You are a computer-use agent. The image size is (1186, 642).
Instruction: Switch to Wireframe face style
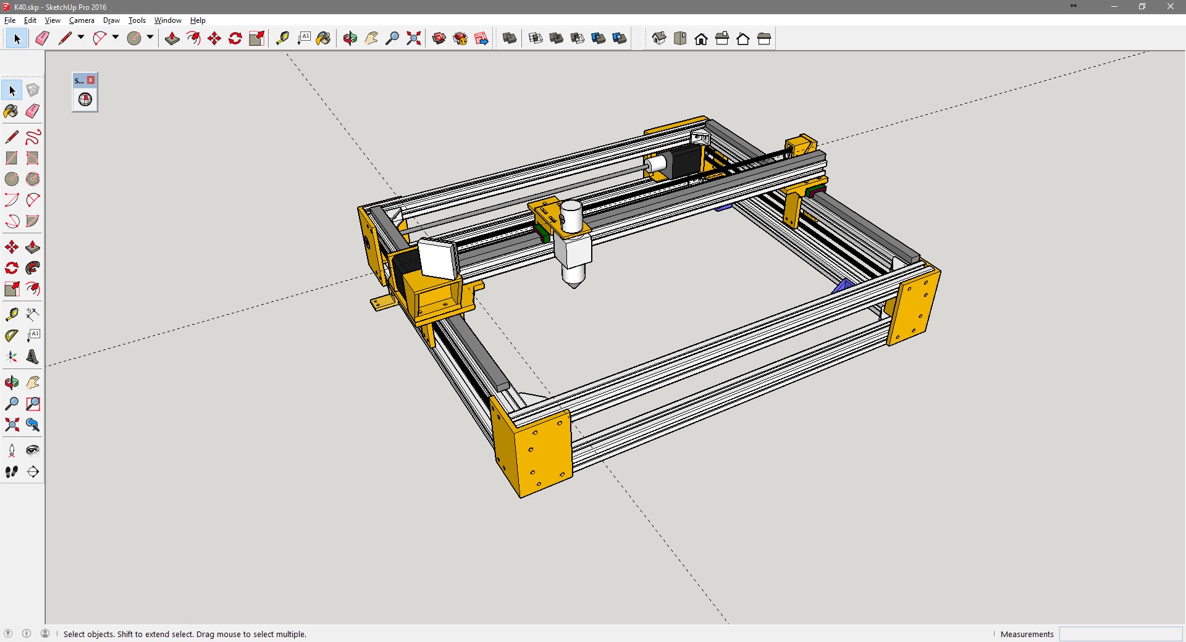tap(536, 38)
